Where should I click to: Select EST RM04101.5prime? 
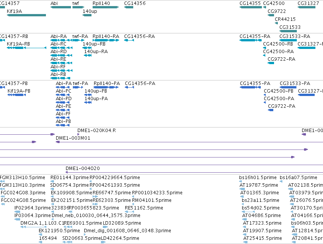(152, 201)
